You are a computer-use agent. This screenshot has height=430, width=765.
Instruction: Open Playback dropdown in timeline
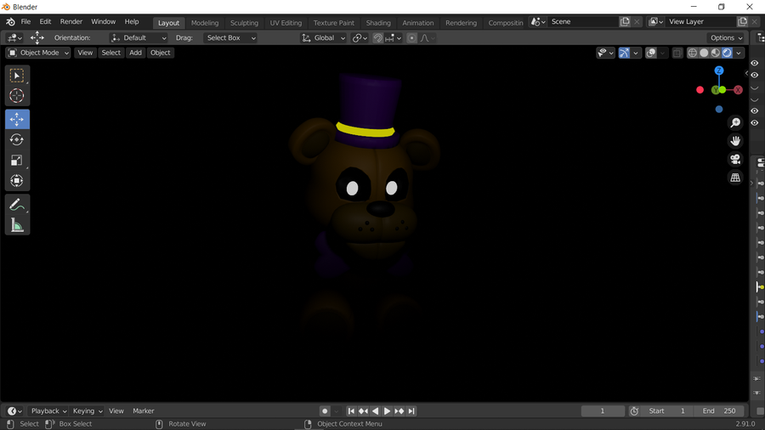pyautogui.click(x=48, y=411)
